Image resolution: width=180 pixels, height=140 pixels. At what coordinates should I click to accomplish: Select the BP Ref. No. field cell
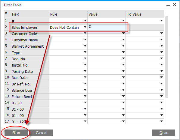30,84
